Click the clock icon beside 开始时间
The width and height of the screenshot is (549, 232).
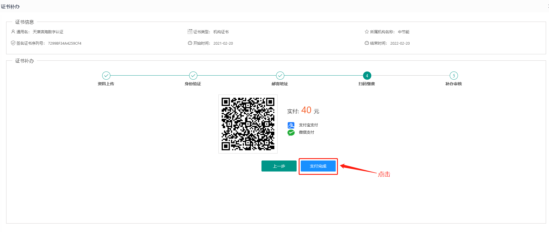[x=190, y=43]
